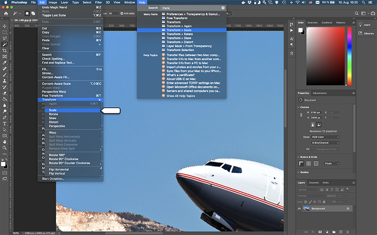
Task: Click Show All Help Topics link
Action: (180, 96)
